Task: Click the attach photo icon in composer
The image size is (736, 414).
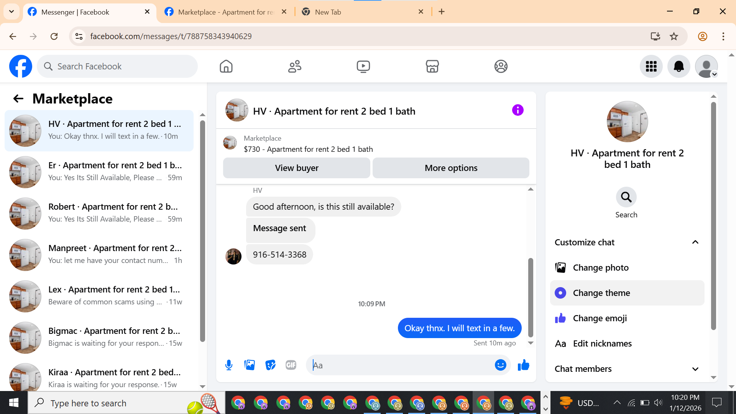Action: [x=250, y=365]
